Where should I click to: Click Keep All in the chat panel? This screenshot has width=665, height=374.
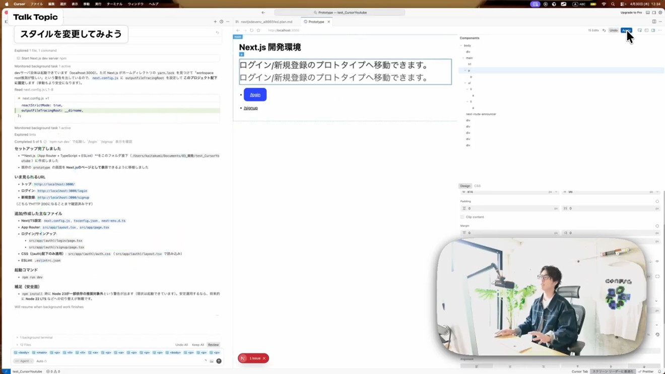pyautogui.click(x=198, y=345)
